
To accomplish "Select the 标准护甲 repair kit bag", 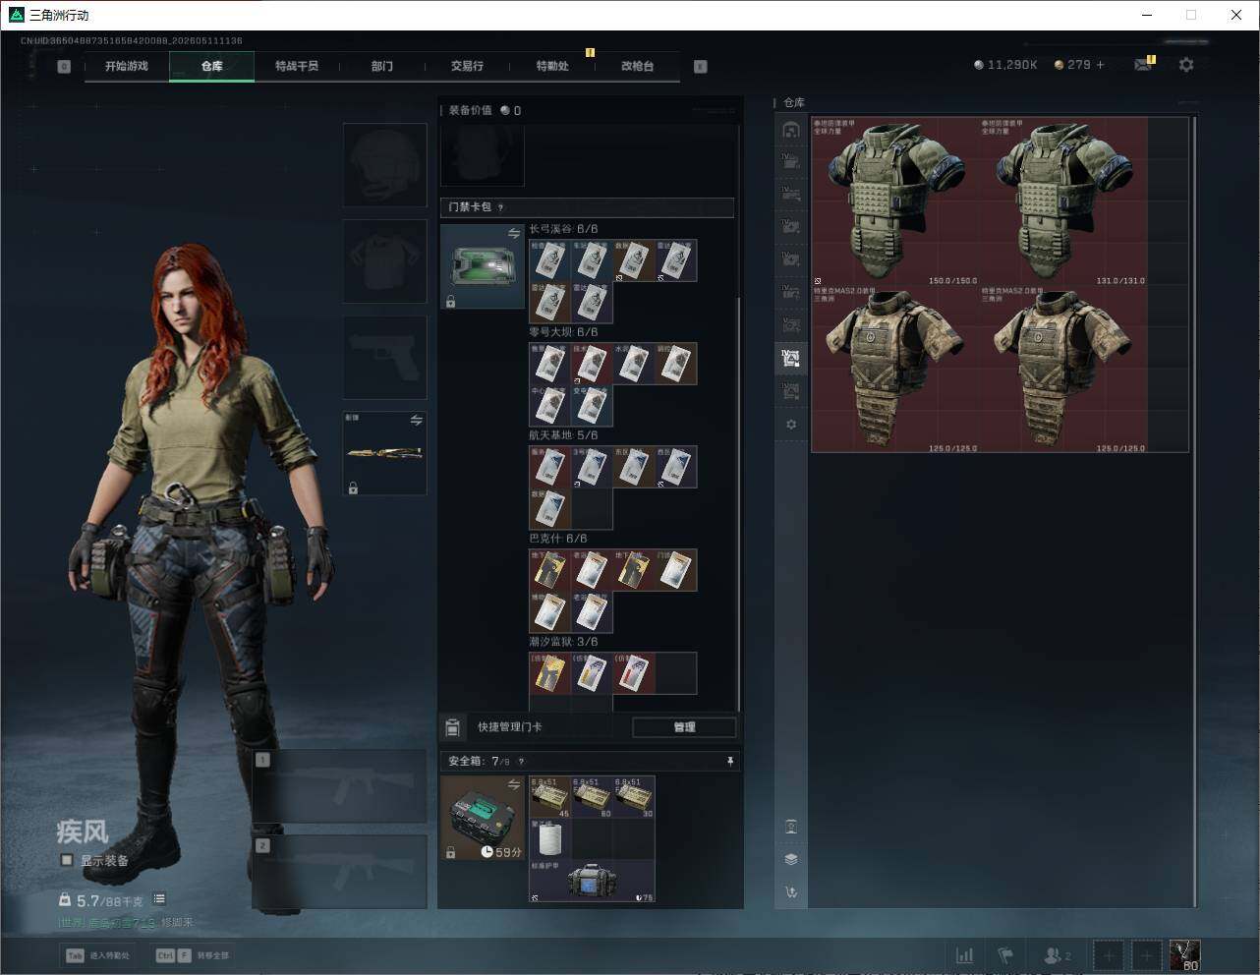I will tap(593, 882).
